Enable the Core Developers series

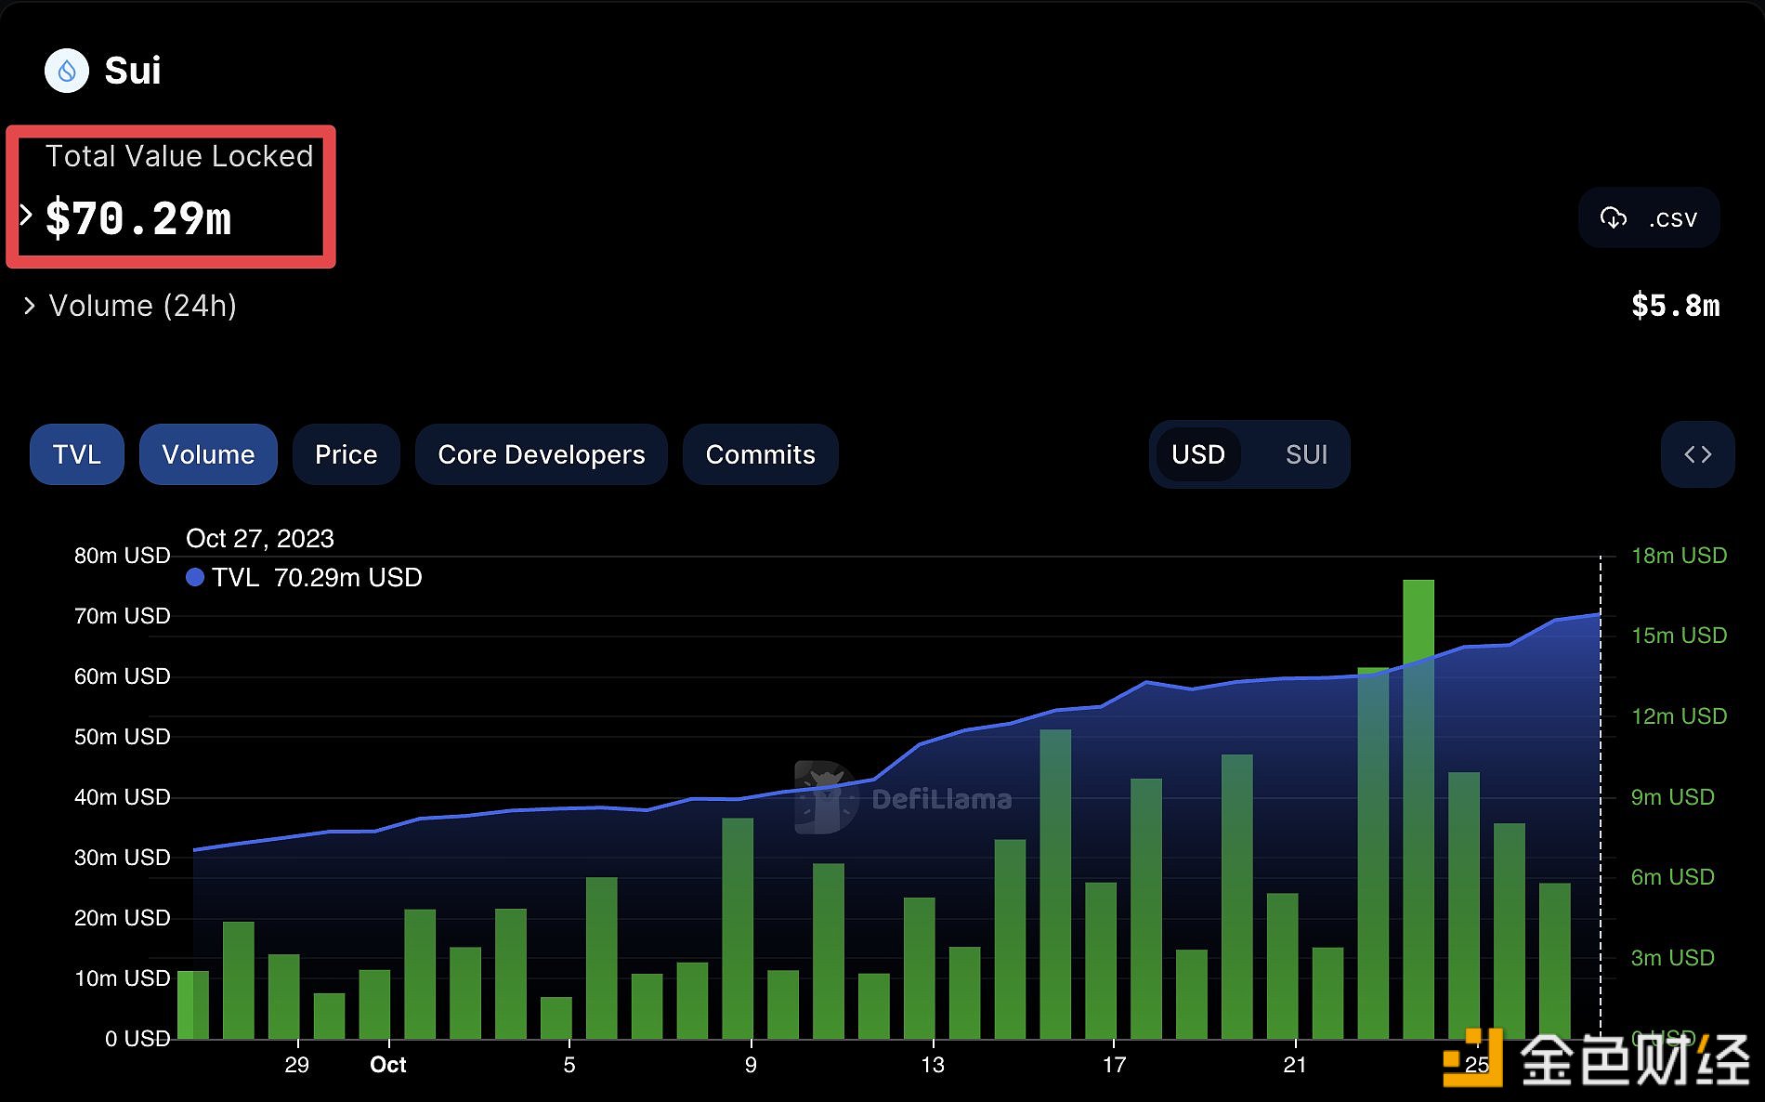click(541, 454)
